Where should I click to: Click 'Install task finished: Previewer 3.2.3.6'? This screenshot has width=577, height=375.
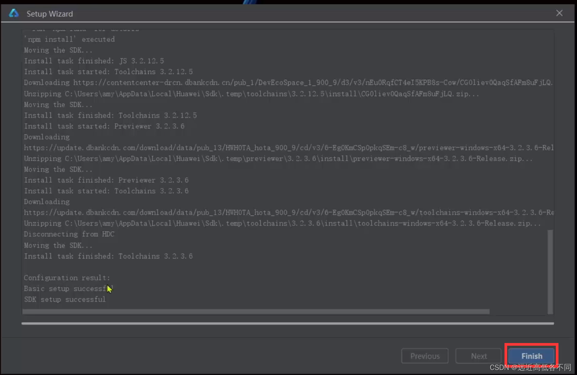point(106,180)
